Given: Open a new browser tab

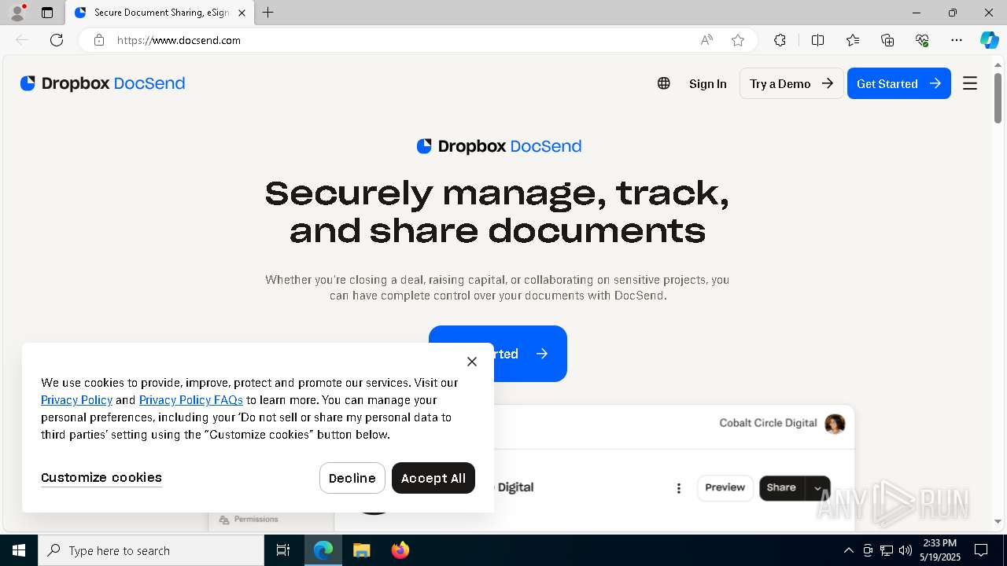Looking at the screenshot, I should 268,13.
